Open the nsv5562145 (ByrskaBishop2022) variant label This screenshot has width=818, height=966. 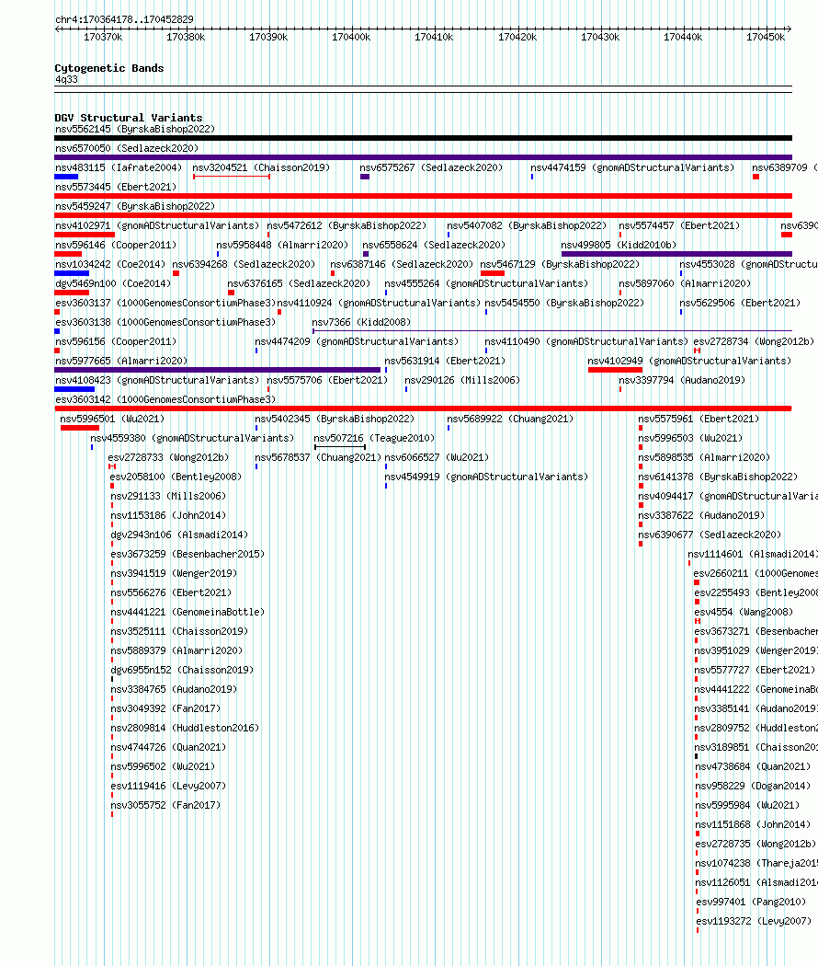point(135,130)
